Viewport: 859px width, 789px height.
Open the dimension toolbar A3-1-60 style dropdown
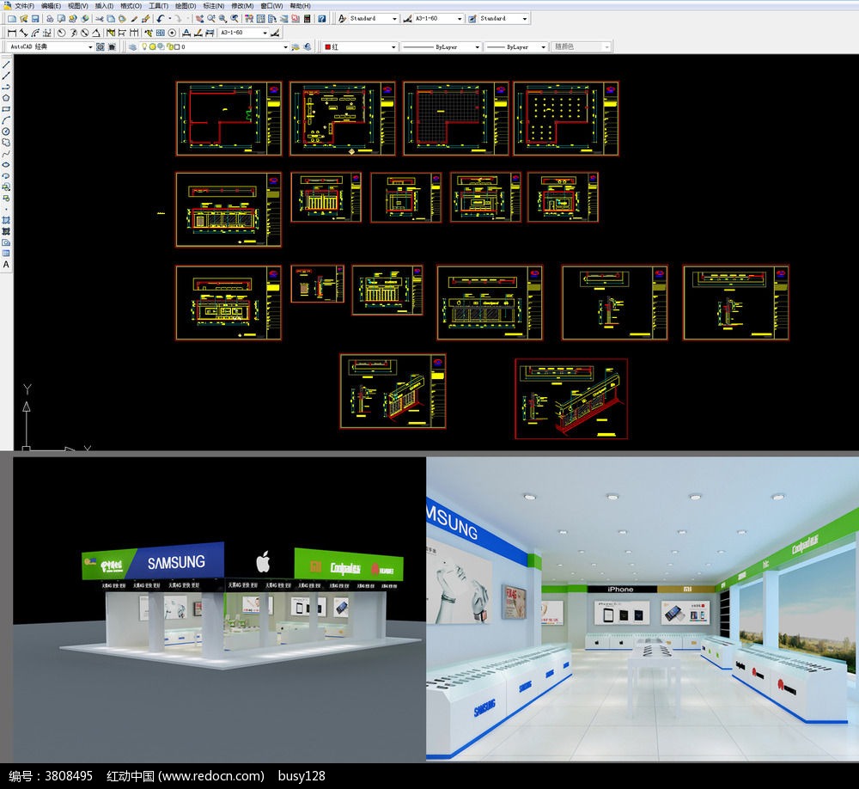[265, 33]
